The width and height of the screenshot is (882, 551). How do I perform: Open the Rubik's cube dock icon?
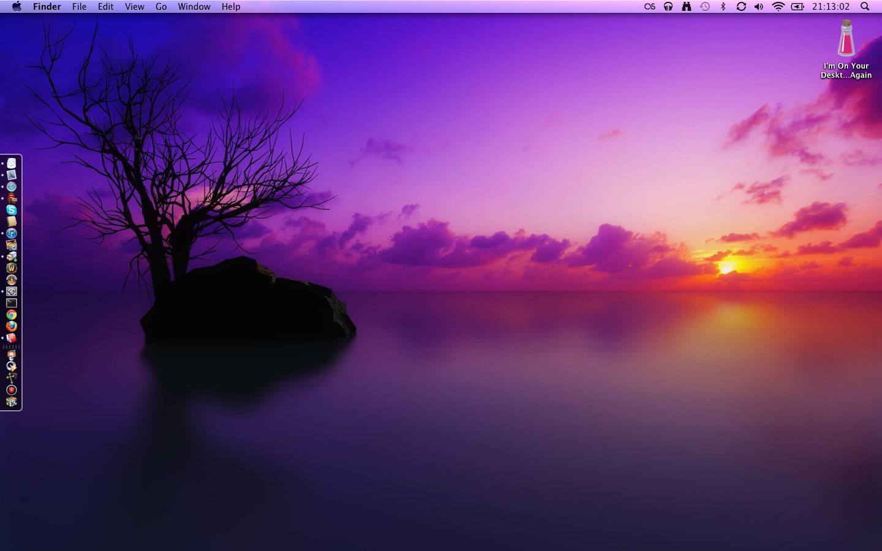pyautogui.click(x=12, y=402)
